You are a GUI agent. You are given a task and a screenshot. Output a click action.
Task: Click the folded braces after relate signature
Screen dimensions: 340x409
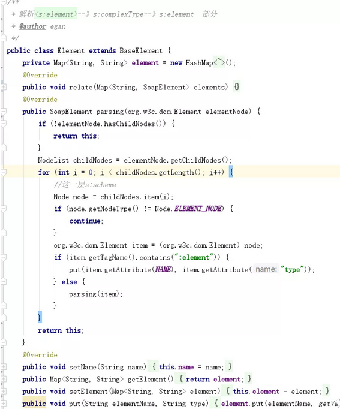236,86
